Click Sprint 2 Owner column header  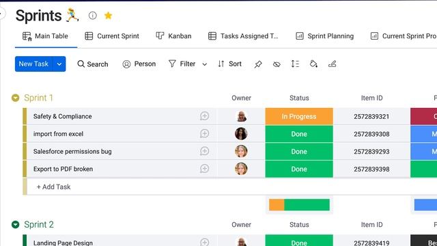coord(241,225)
